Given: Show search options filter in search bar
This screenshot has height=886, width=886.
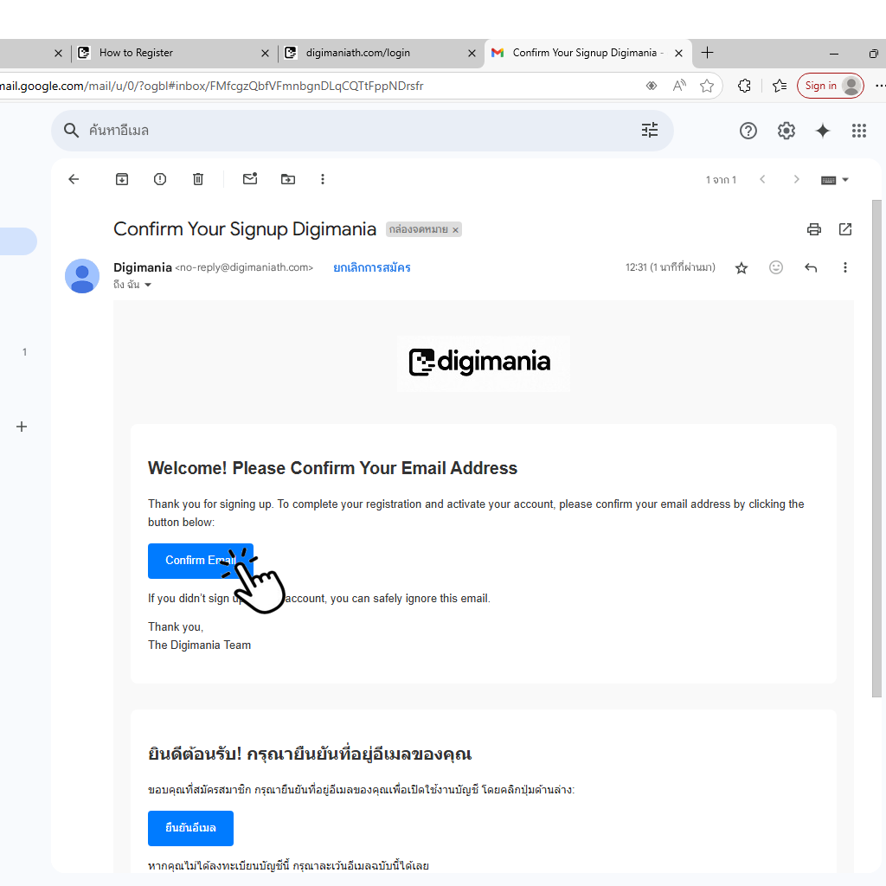Looking at the screenshot, I should pos(650,131).
